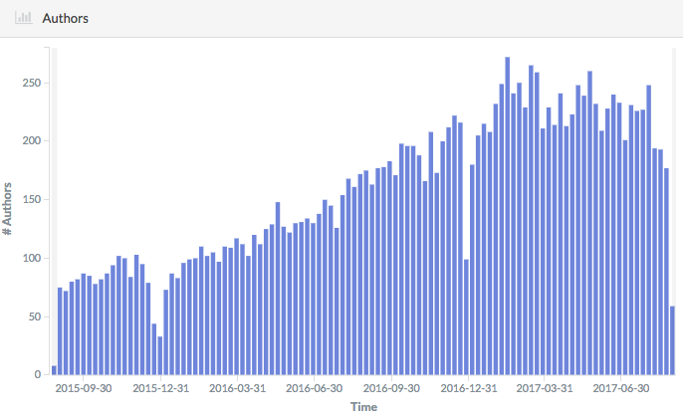
Task: Click the # Authors y-axis title
Action: 8,208
